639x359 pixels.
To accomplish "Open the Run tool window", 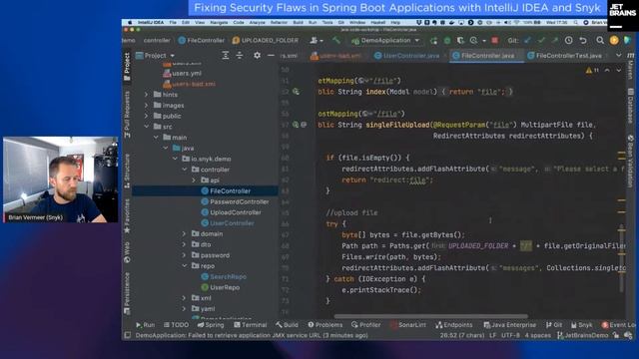I will pyautogui.click(x=145, y=325).
